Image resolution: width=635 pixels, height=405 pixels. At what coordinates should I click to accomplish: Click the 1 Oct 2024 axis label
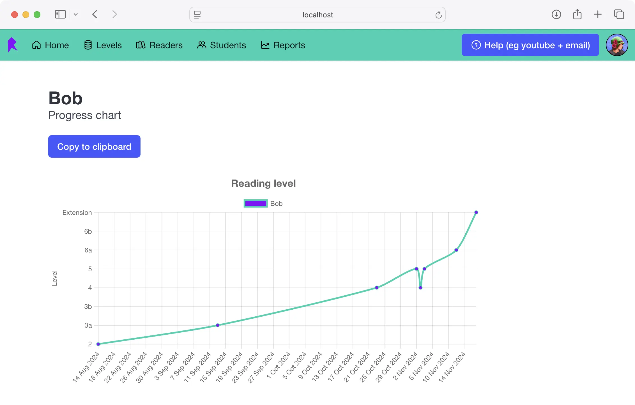point(279,365)
